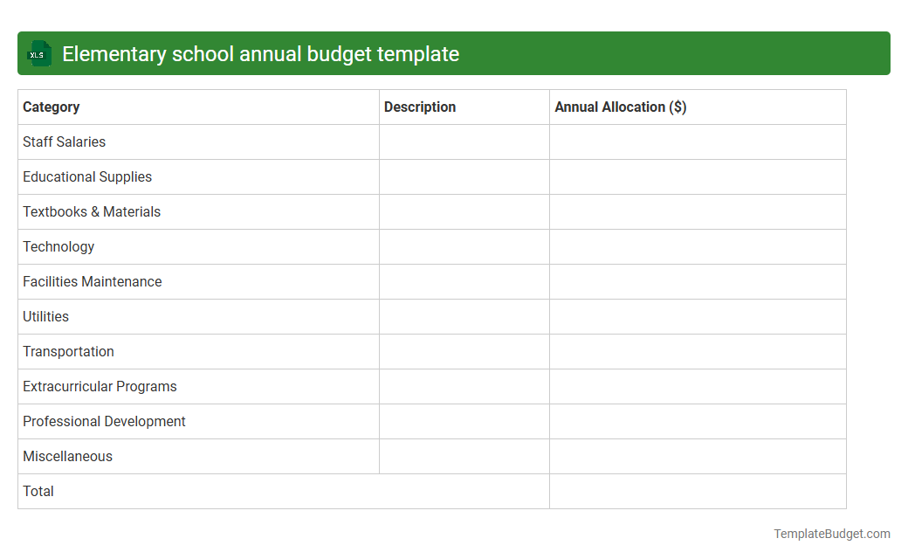
Task: Select the Facilities Maintenance label
Action: pyautogui.click(x=93, y=281)
